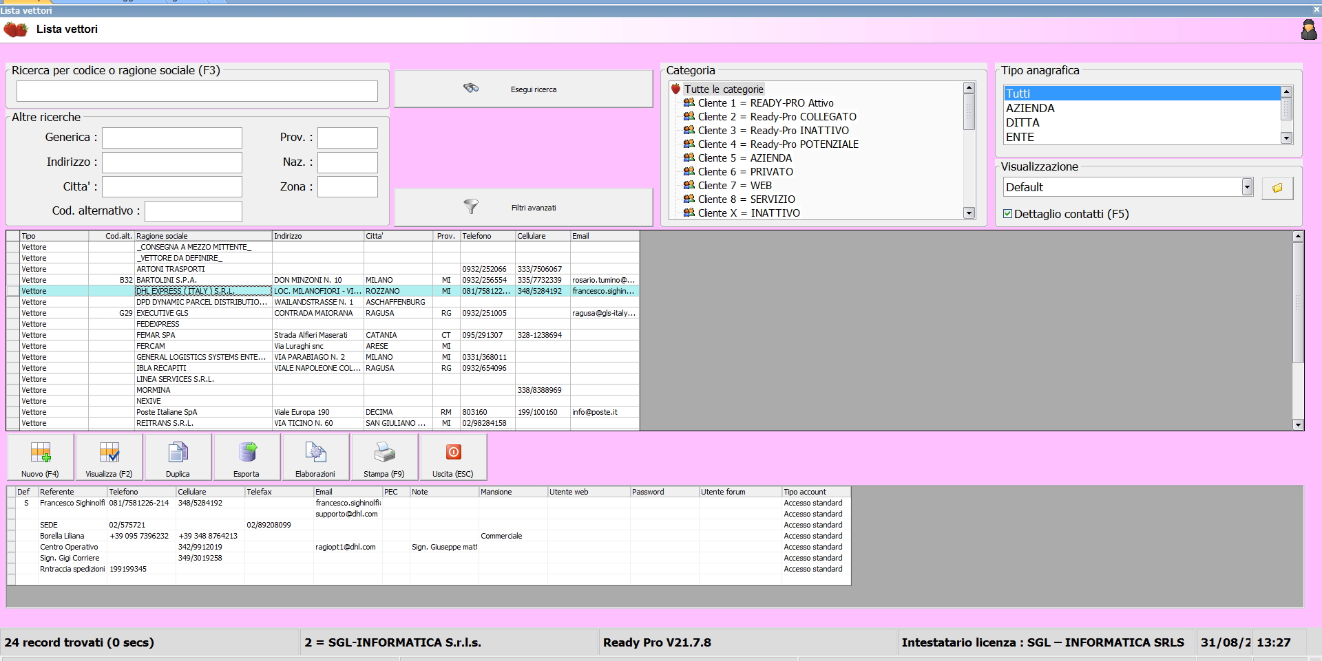The width and height of the screenshot is (1322, 661).
Task: Select the Centro Operativo contact row
Action: click(x=429, y=547)
